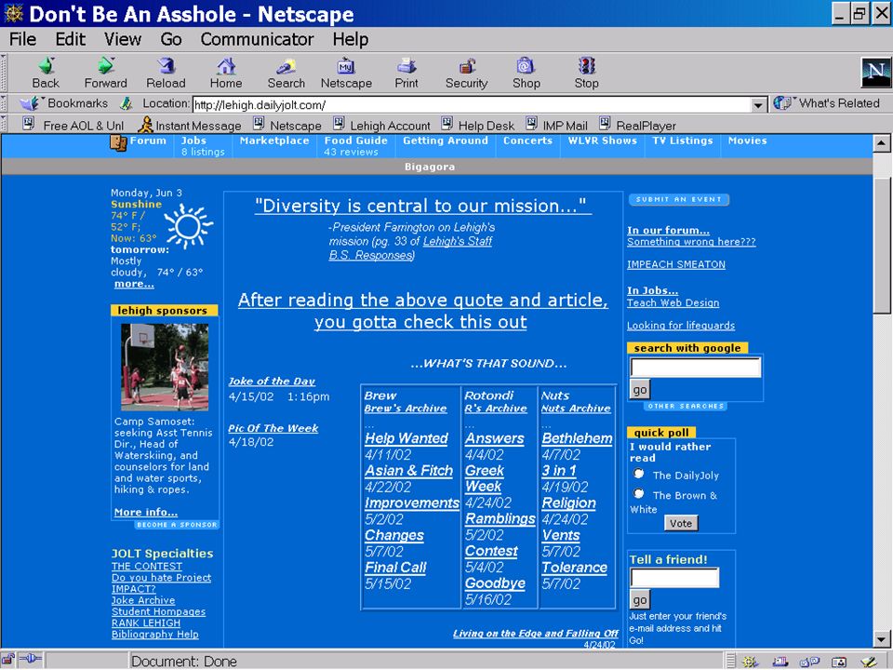Screen dimensions: 893x670
Task: Open Instant Message from personal toolbar
Action: click(190, 125)
